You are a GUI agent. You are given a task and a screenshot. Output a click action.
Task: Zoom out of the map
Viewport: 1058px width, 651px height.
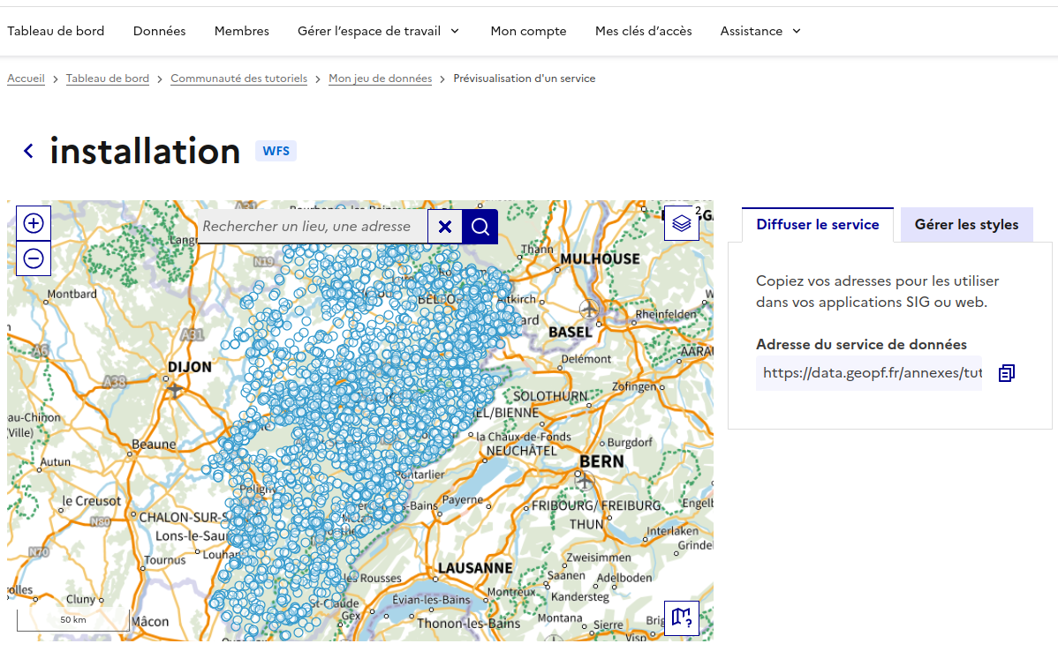(x=33, y=258)
